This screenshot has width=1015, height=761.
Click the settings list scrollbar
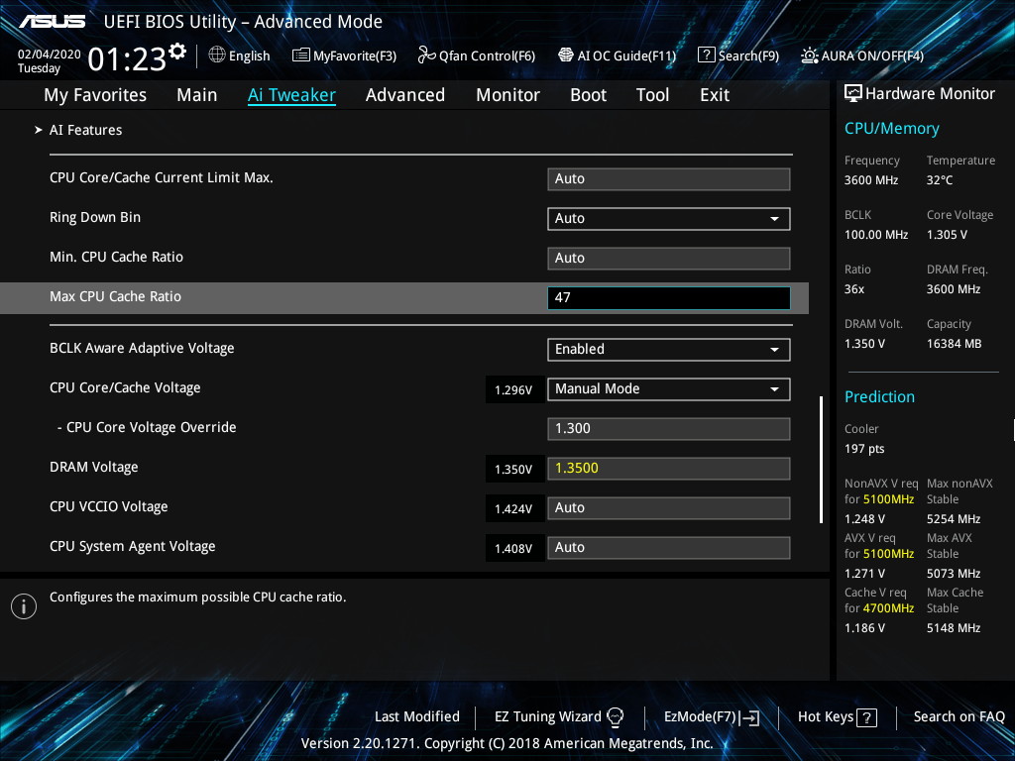point(821,460)
